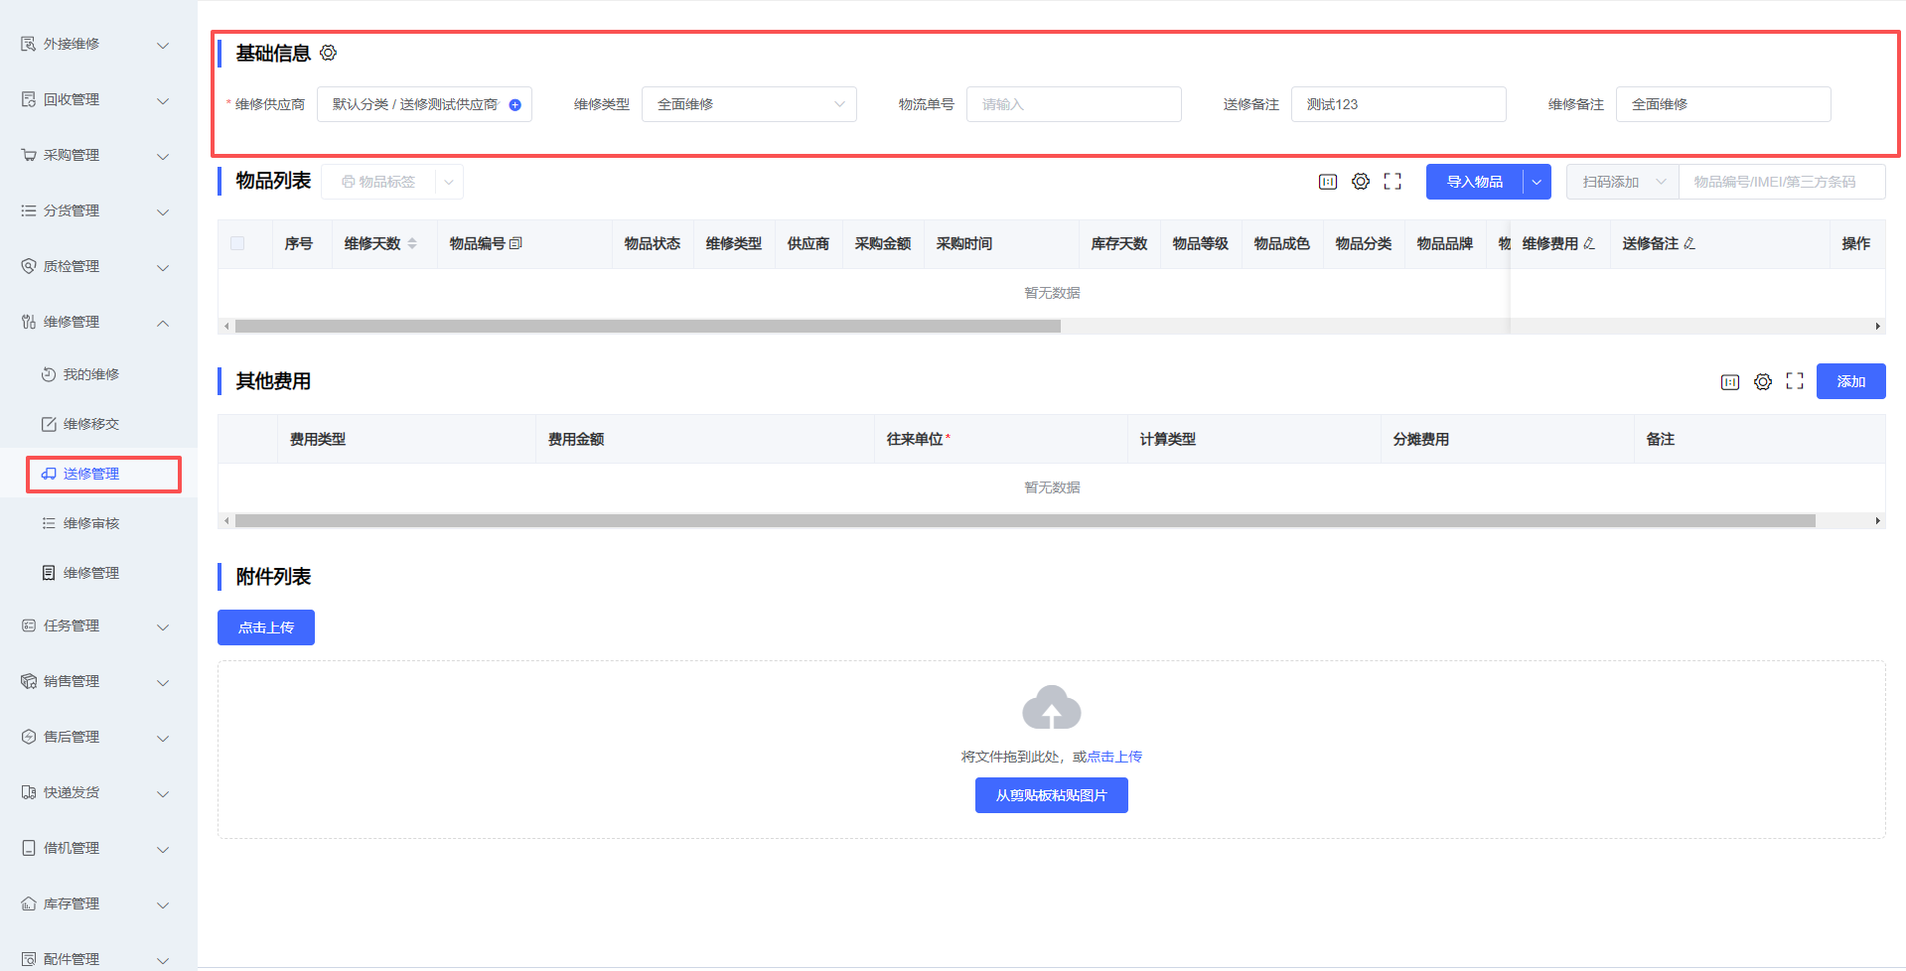Open 维修审核 in the sidebar
The height and width of the screenshot is (971, 1906).
coord(91,524)
